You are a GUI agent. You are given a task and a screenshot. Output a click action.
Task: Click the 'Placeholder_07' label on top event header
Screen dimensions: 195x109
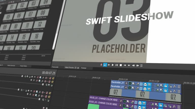pos(118,82)
